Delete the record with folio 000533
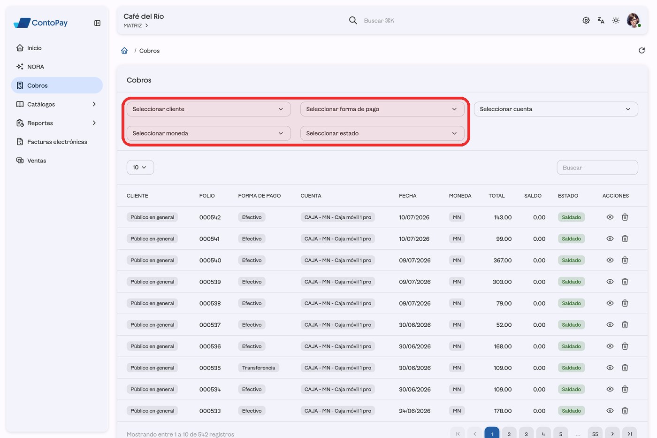This screenshot has height=438, width=657. (625, 411)
